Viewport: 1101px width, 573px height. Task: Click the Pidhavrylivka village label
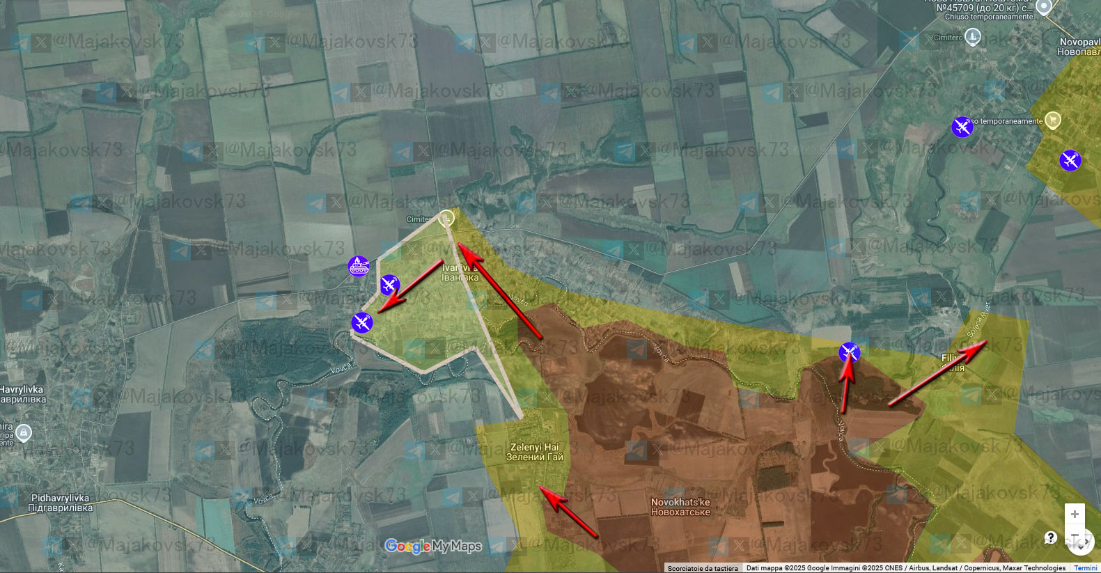(x=61, y=503)
